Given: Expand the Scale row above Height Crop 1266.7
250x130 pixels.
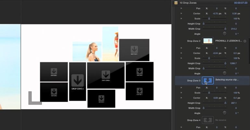Looking at the screenshot, I should click(x=181, y=58).
